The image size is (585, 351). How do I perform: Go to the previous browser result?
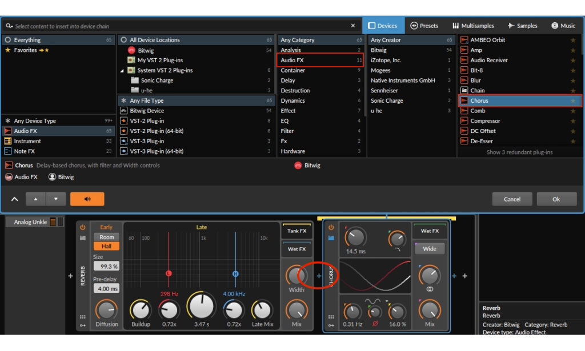35,199
